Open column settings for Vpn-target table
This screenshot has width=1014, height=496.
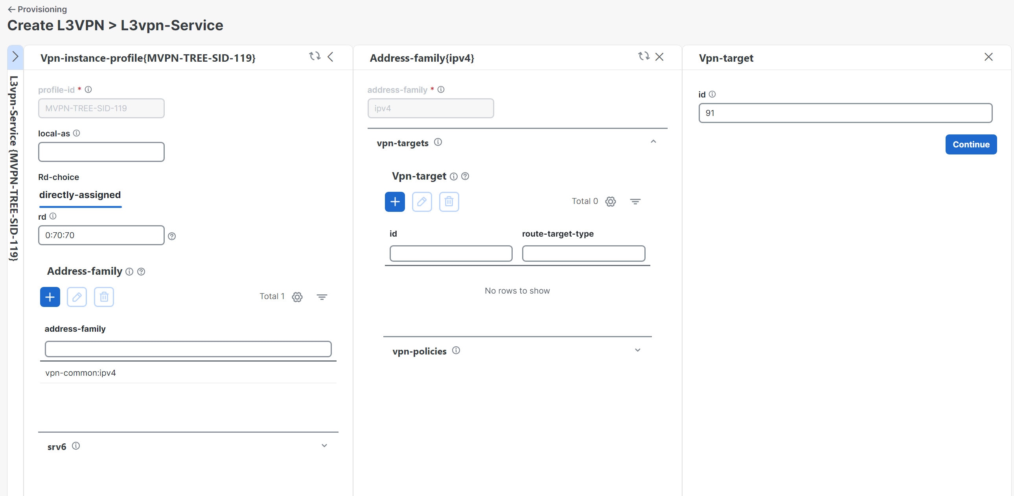pos(611,201)
